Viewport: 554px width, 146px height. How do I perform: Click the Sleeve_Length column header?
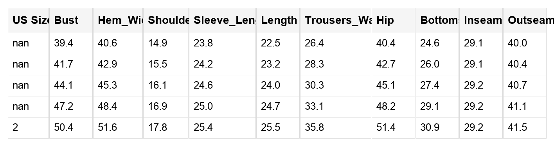click(222, 20)
